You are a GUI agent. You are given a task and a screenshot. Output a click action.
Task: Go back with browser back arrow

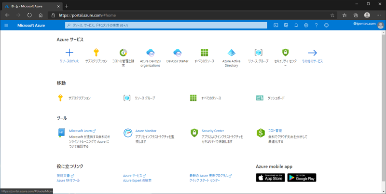(7, 15)
